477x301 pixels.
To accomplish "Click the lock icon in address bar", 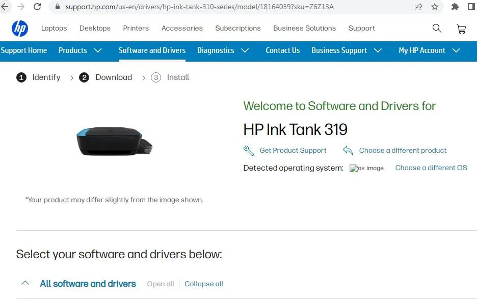I will [58, 7].
